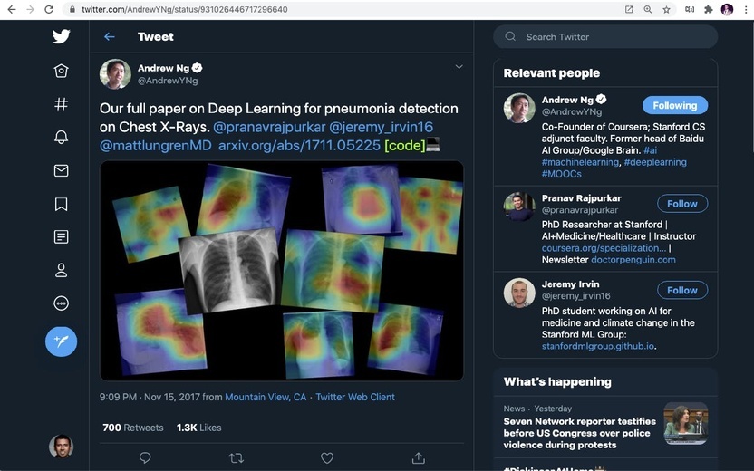Open the arxiv.org/abs/1711.05225 link
The height and width of the screenshot is (471, 754).
click(x=299, y=146)
